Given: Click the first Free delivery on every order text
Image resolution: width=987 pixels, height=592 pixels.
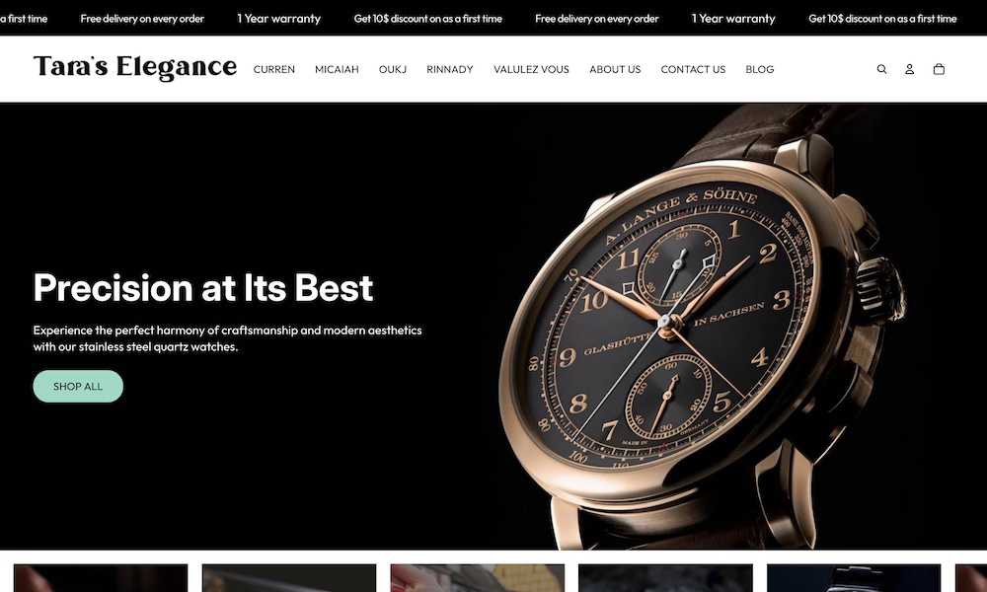Looking at the screenshot, I should point(142,19).
